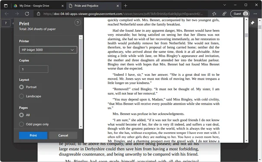Image resolution: width=262 pixels, height=162 pixels.
Task: Open the tab actions menu icon
Action: click(6, 6)
